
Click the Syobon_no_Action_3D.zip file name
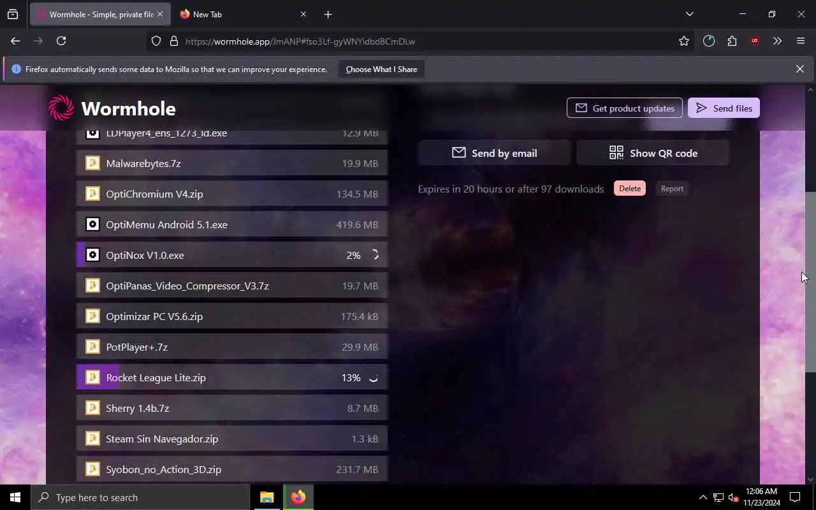click(164, 469)
